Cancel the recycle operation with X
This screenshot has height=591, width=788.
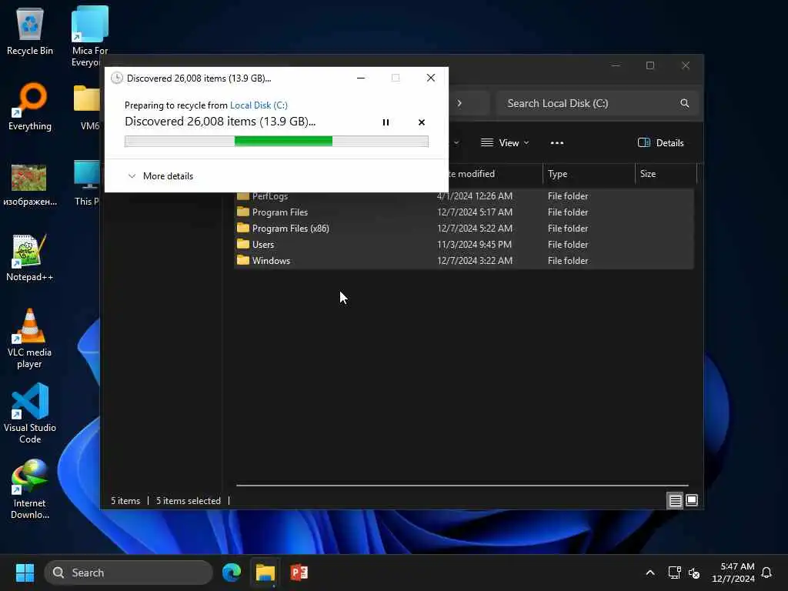[421, 122]
